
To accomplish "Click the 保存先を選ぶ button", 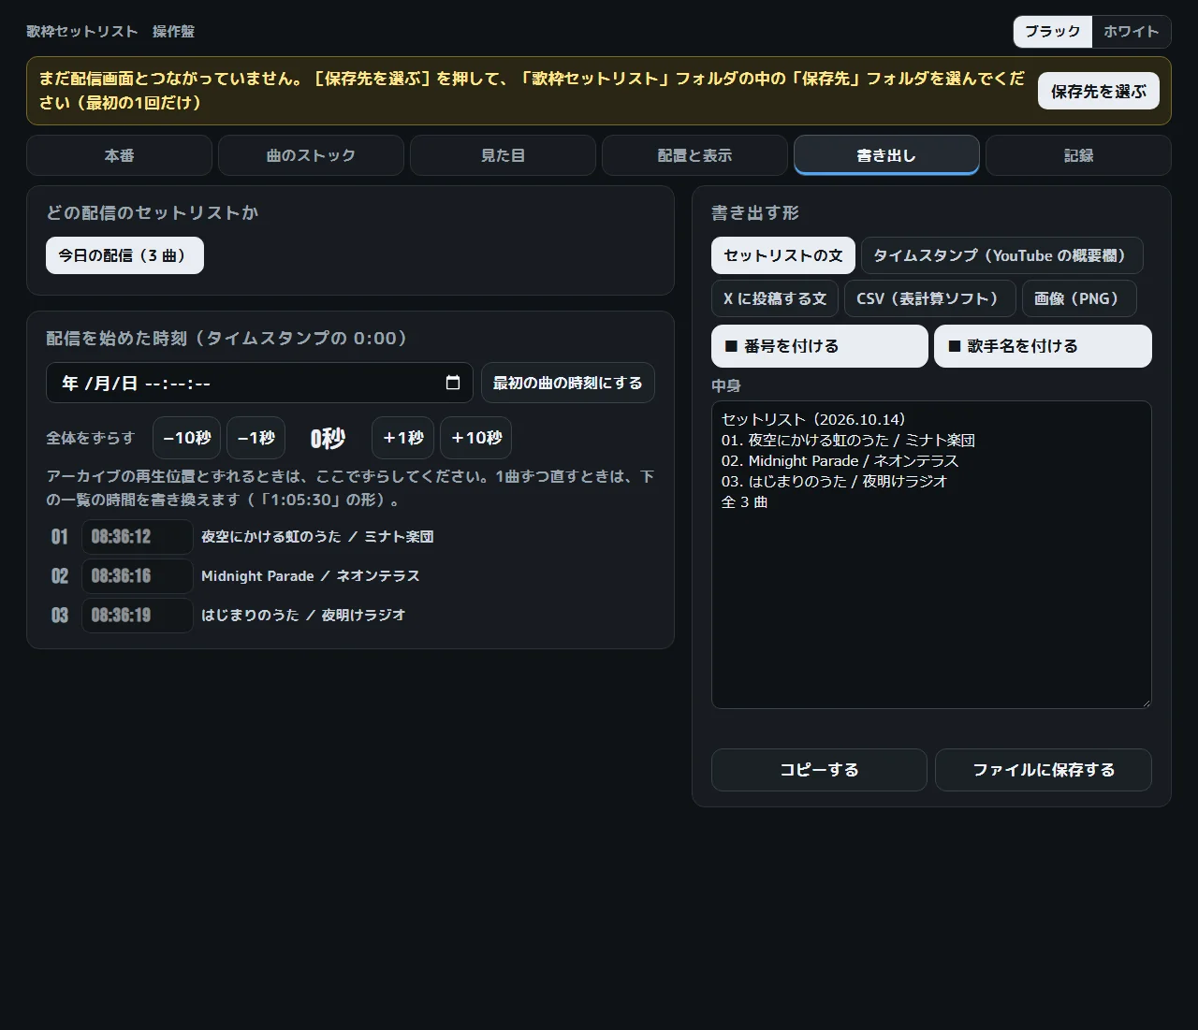I will coord(1099,91).
